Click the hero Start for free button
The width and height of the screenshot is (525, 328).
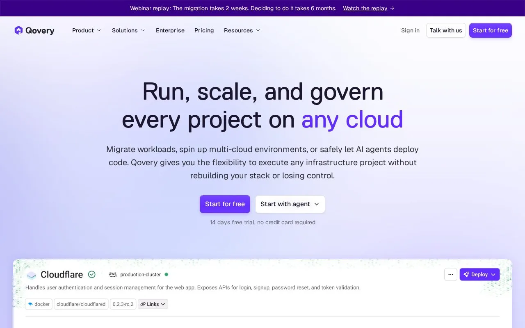225,204
